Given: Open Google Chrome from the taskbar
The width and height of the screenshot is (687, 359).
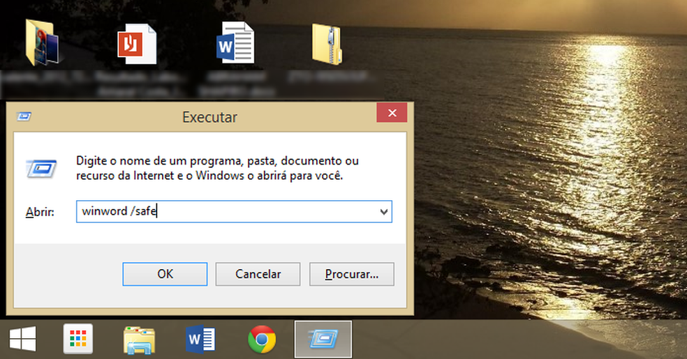Looking at the screenshot, I should pyautogui.click(x=262, y=339).
